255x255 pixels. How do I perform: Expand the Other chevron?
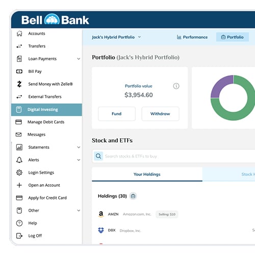(x=79, y=211)
